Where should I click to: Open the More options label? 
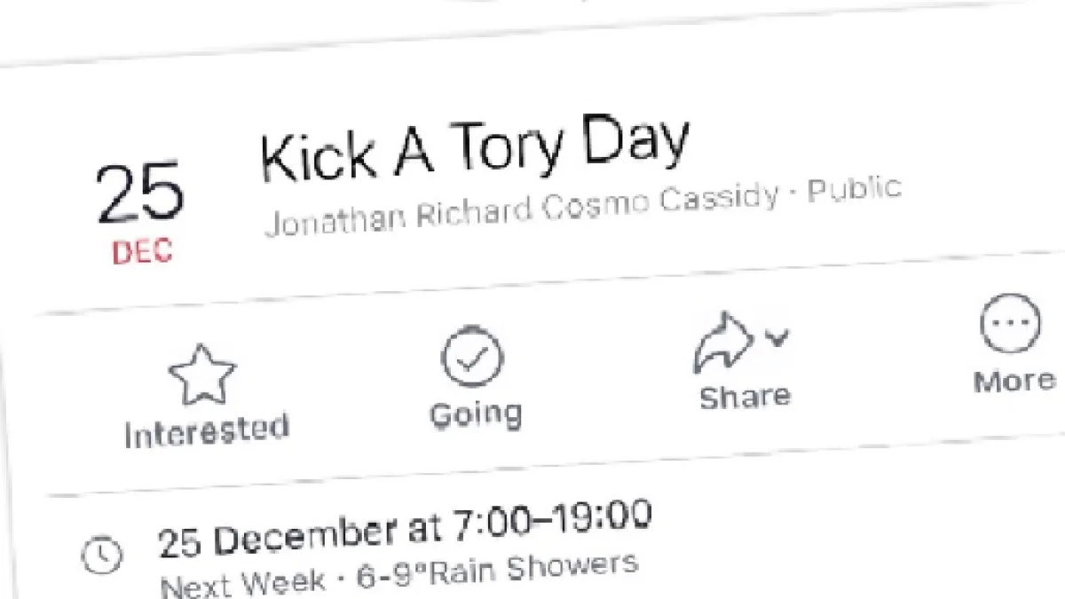1014,382
